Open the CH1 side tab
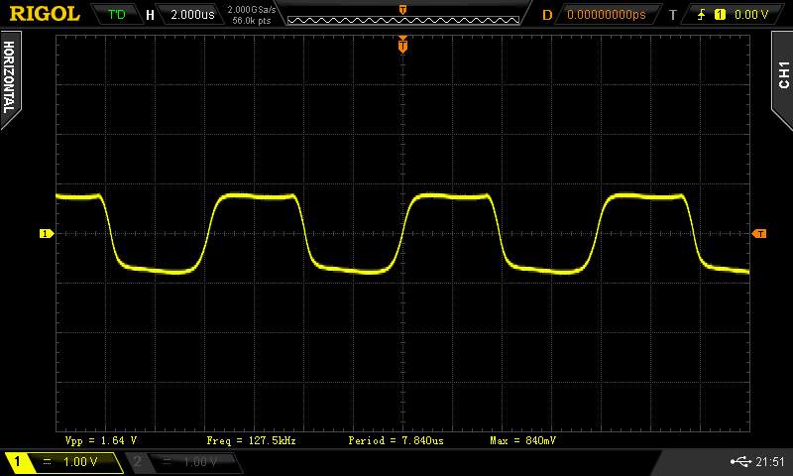 tap(782, 74)
